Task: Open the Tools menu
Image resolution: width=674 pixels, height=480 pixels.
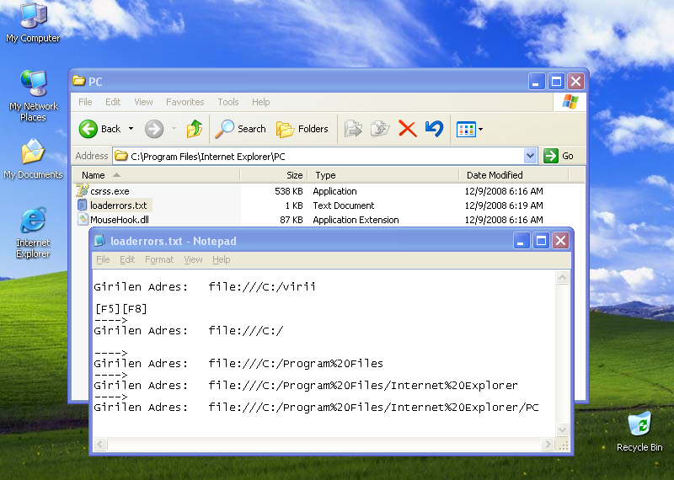Action: click(227, 102)
